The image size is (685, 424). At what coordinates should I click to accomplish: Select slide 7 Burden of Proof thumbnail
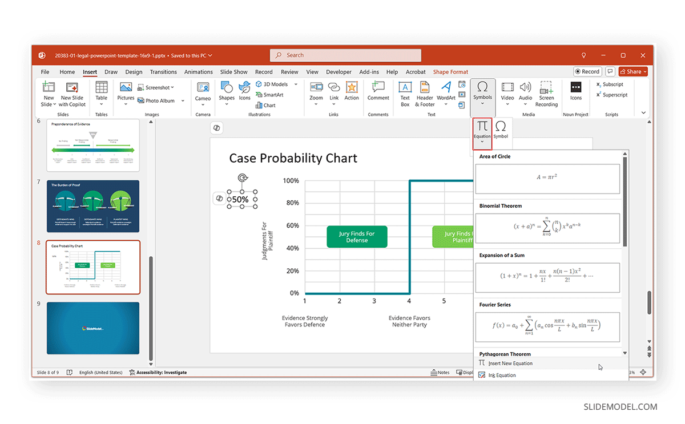93,206
